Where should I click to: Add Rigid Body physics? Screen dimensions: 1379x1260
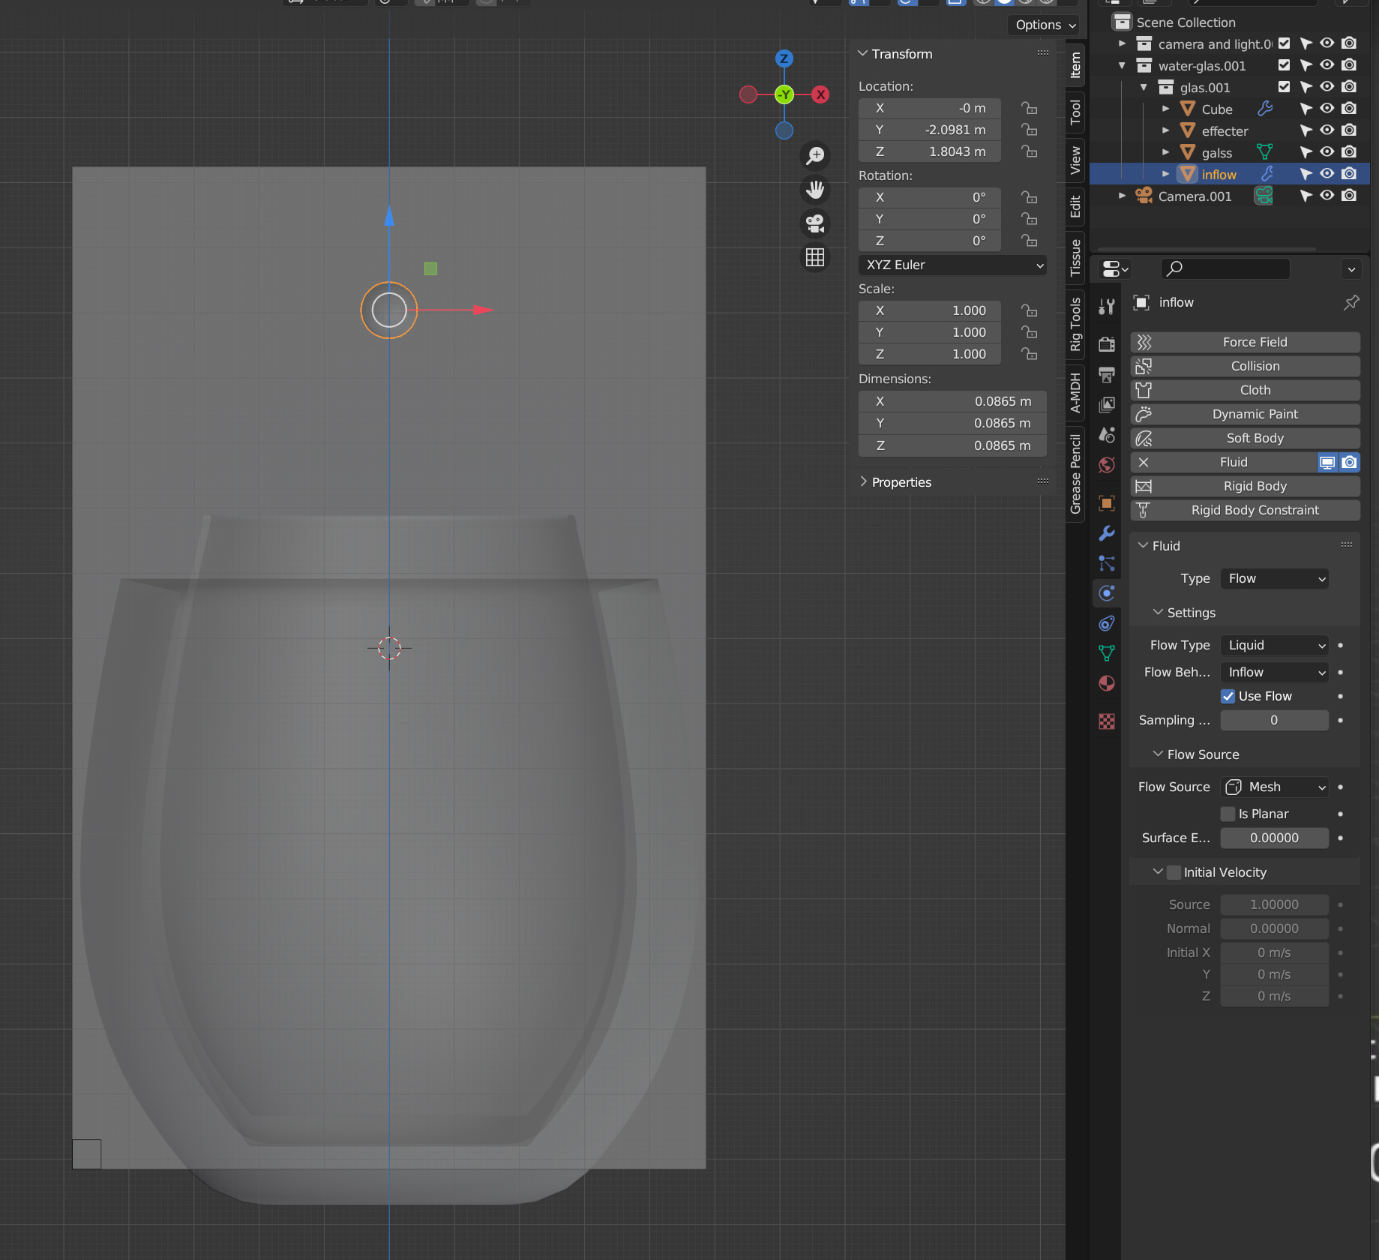point(1254,486)
